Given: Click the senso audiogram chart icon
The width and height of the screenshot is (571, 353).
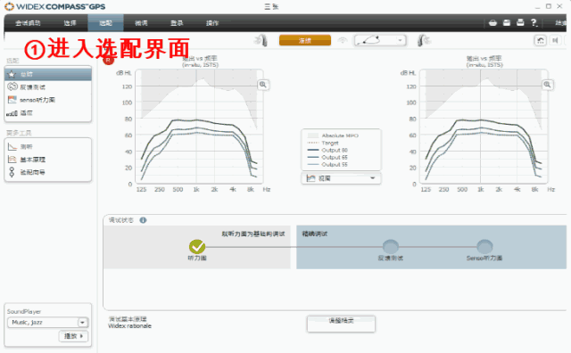Looking at the screenshot, I should [12, 99].
